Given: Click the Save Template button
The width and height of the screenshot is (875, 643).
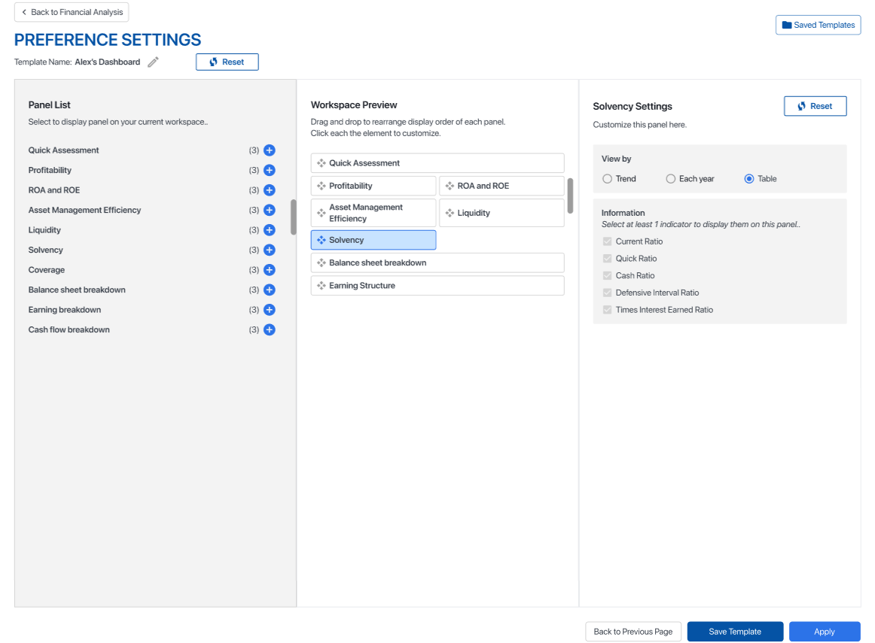Looking at the screenshot, I should 734,632.
